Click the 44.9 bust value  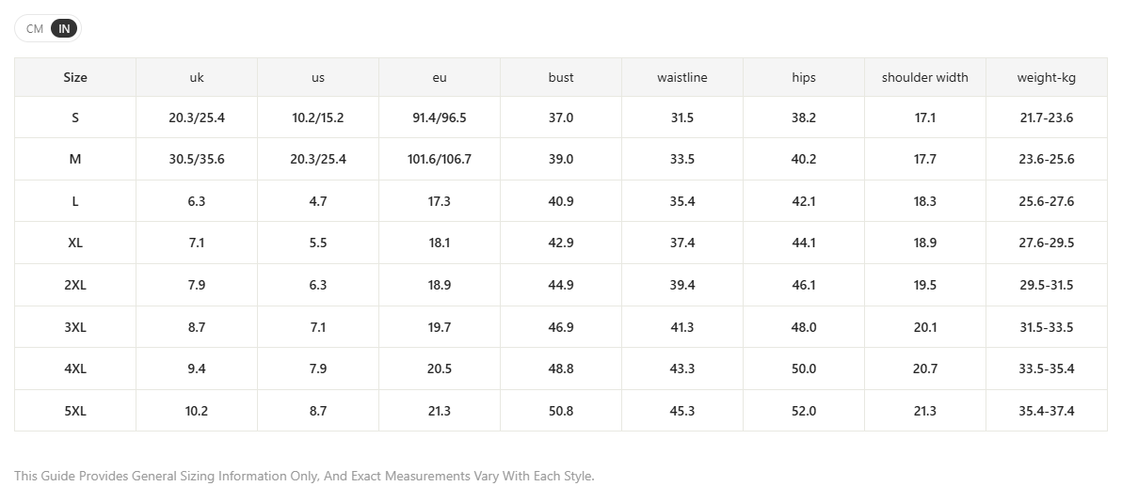[561, 285]
